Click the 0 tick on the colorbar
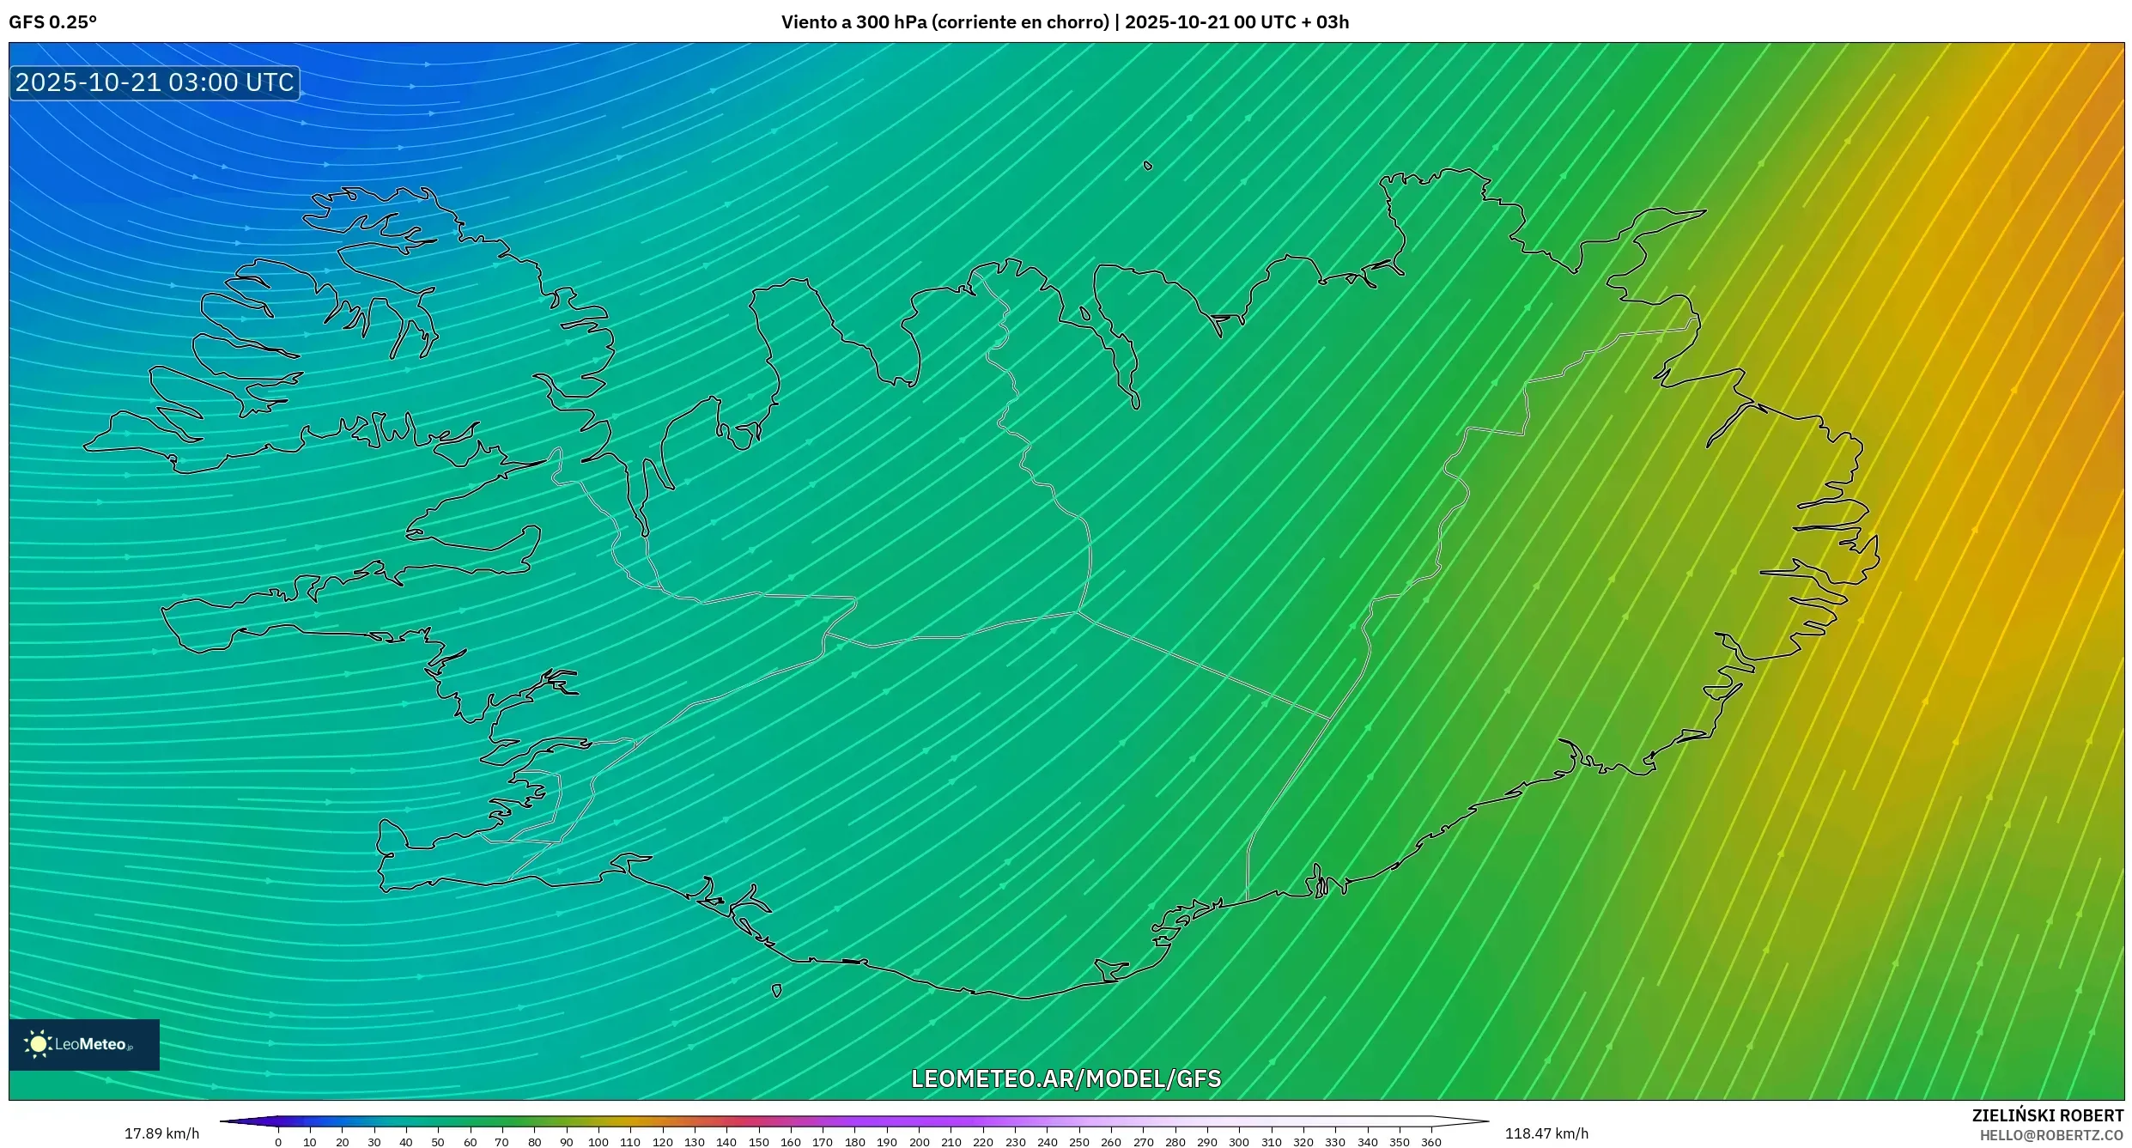This screenshot has height=1148, width=2132. 278,1142
